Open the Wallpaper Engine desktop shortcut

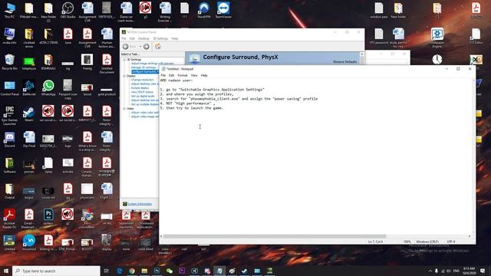point(437,38)
